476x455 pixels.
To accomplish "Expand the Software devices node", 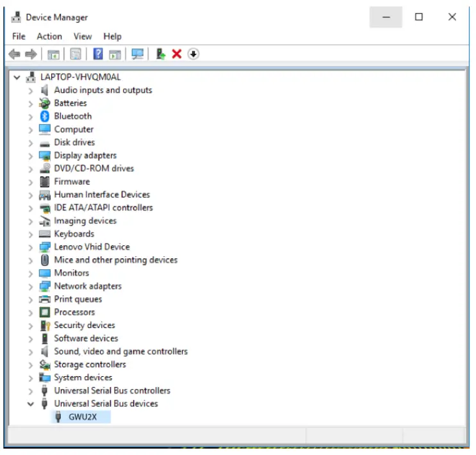I will pos(30,339).
